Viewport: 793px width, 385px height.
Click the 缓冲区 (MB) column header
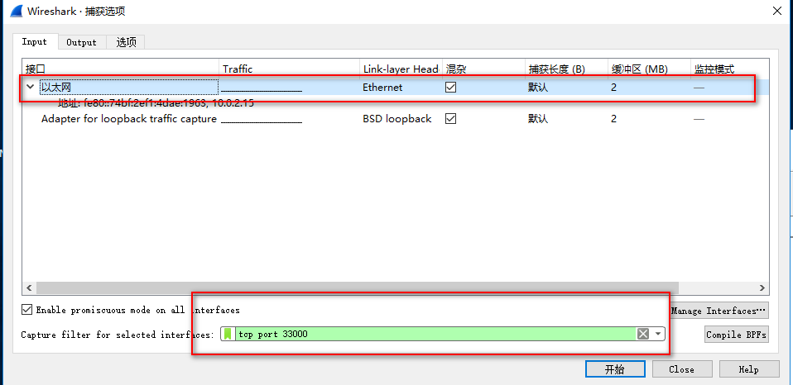pos(649,69)
